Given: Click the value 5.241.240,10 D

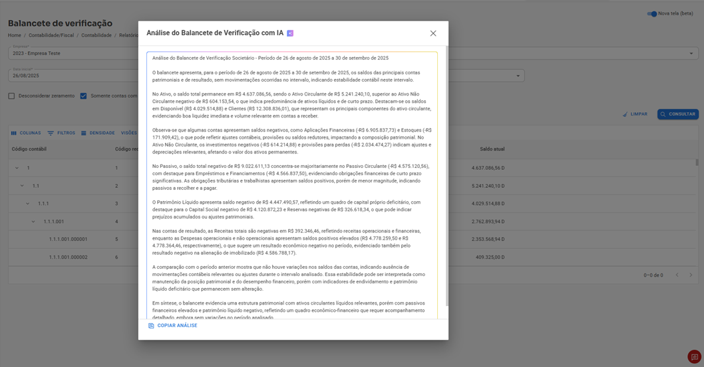Looking at the screenshot, I should point(488,186).
